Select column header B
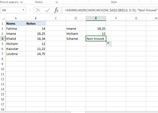The height and width of the screenshot is (113, 158). click(36, 18)
